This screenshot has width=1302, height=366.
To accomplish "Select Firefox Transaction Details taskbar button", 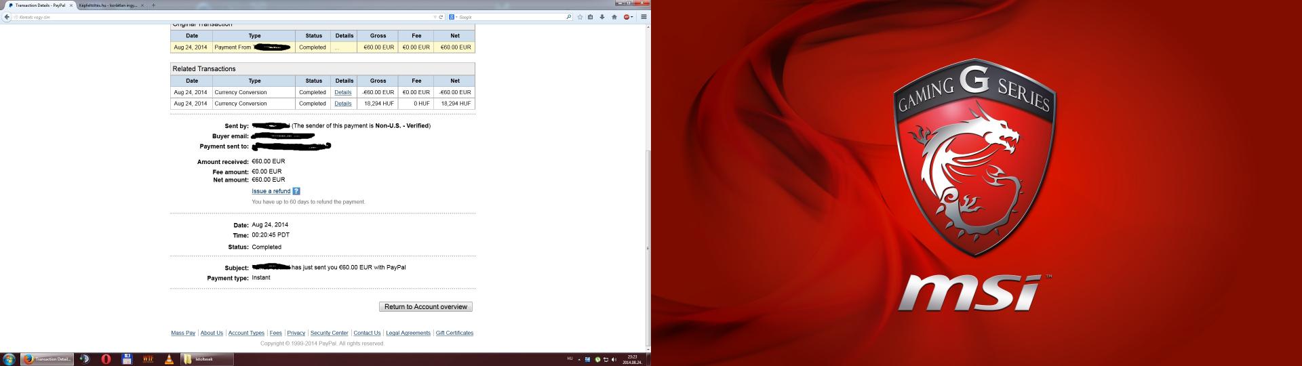I will 47,359.
